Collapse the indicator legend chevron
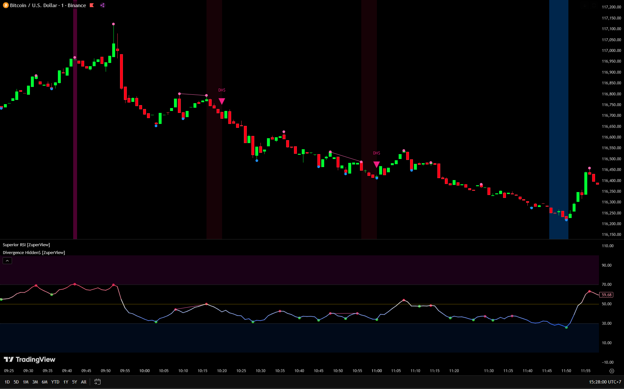The width and height of the screenshot is (624, 389). click(7, 261)
